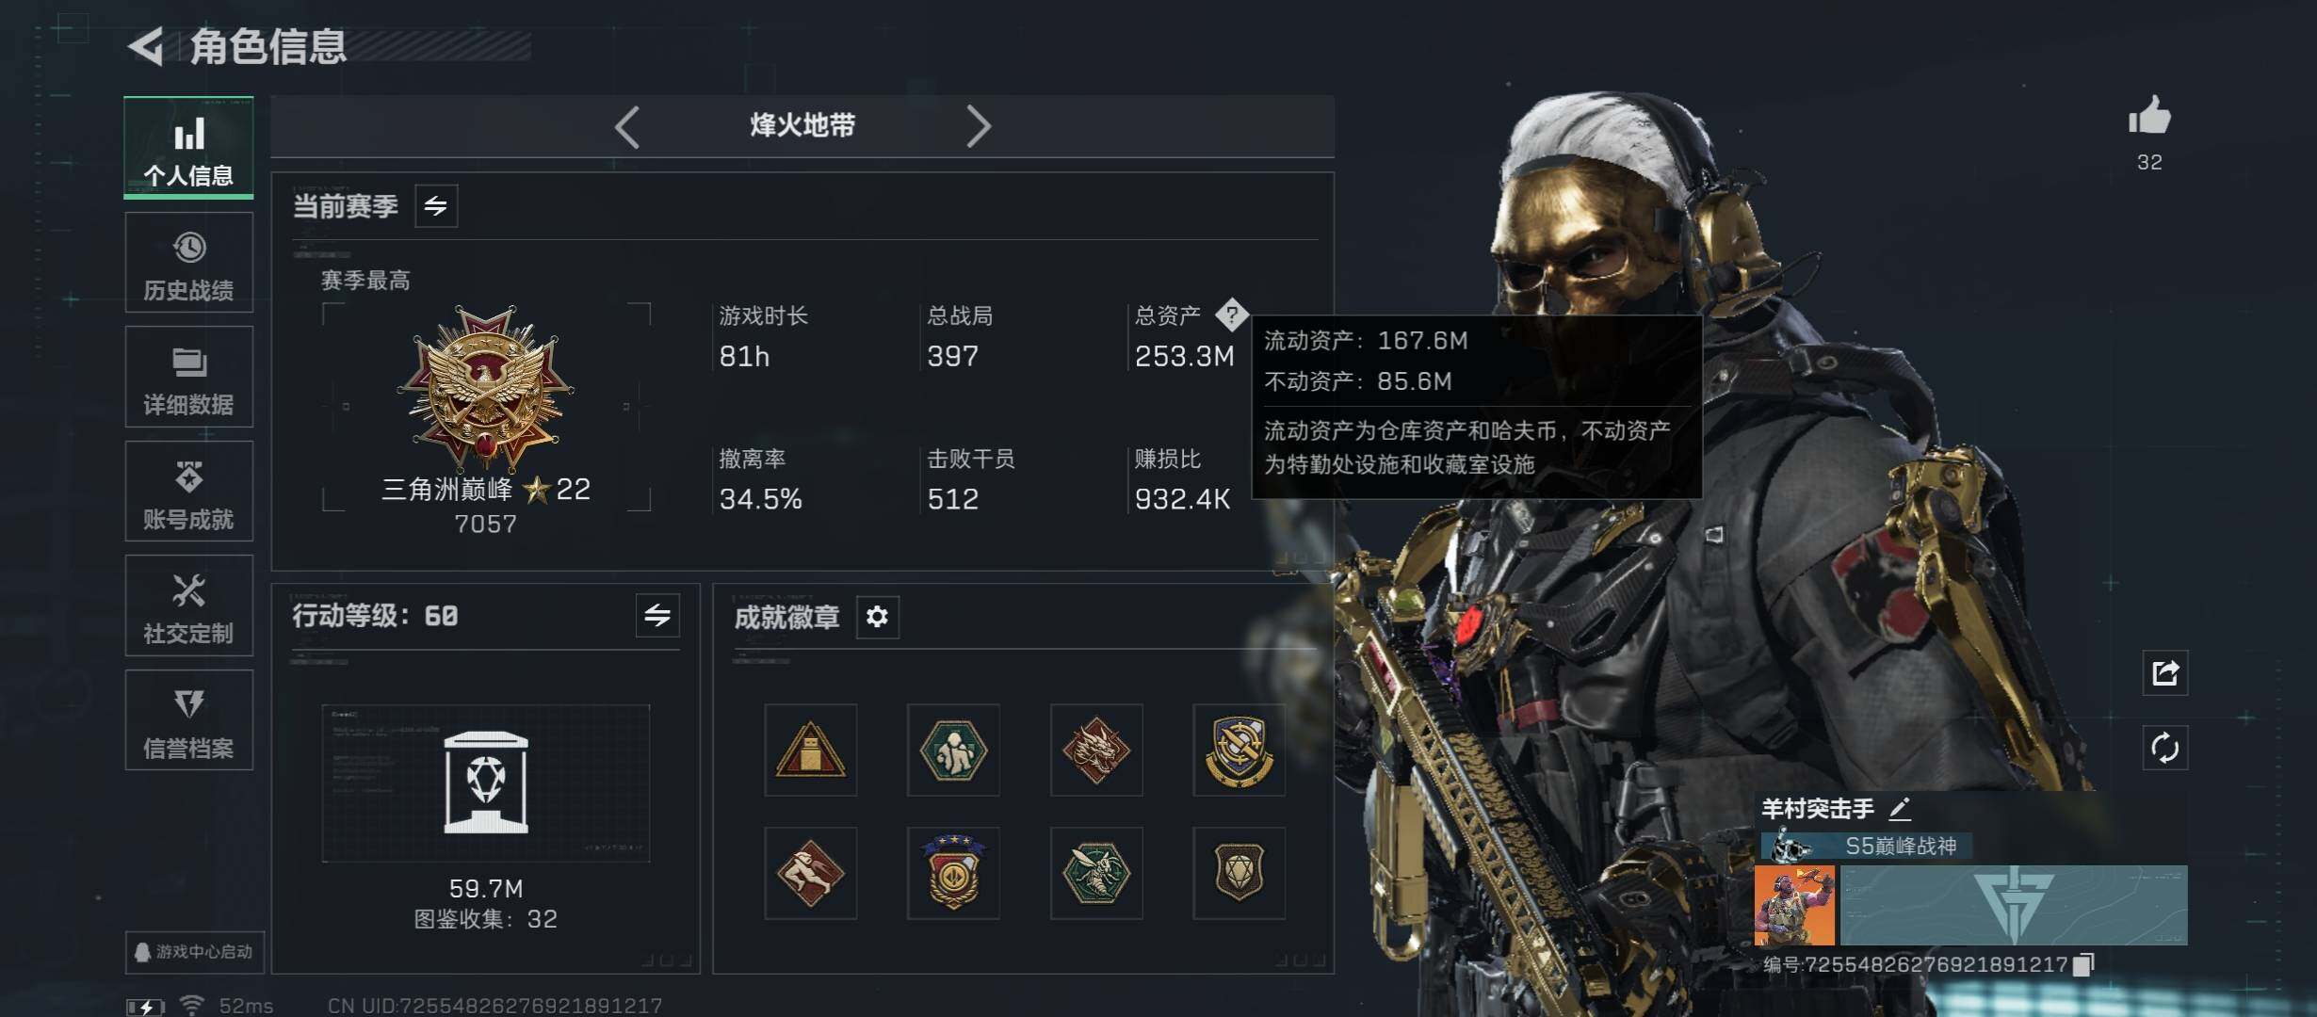Show total assets help question mark

coord(1231,315)
